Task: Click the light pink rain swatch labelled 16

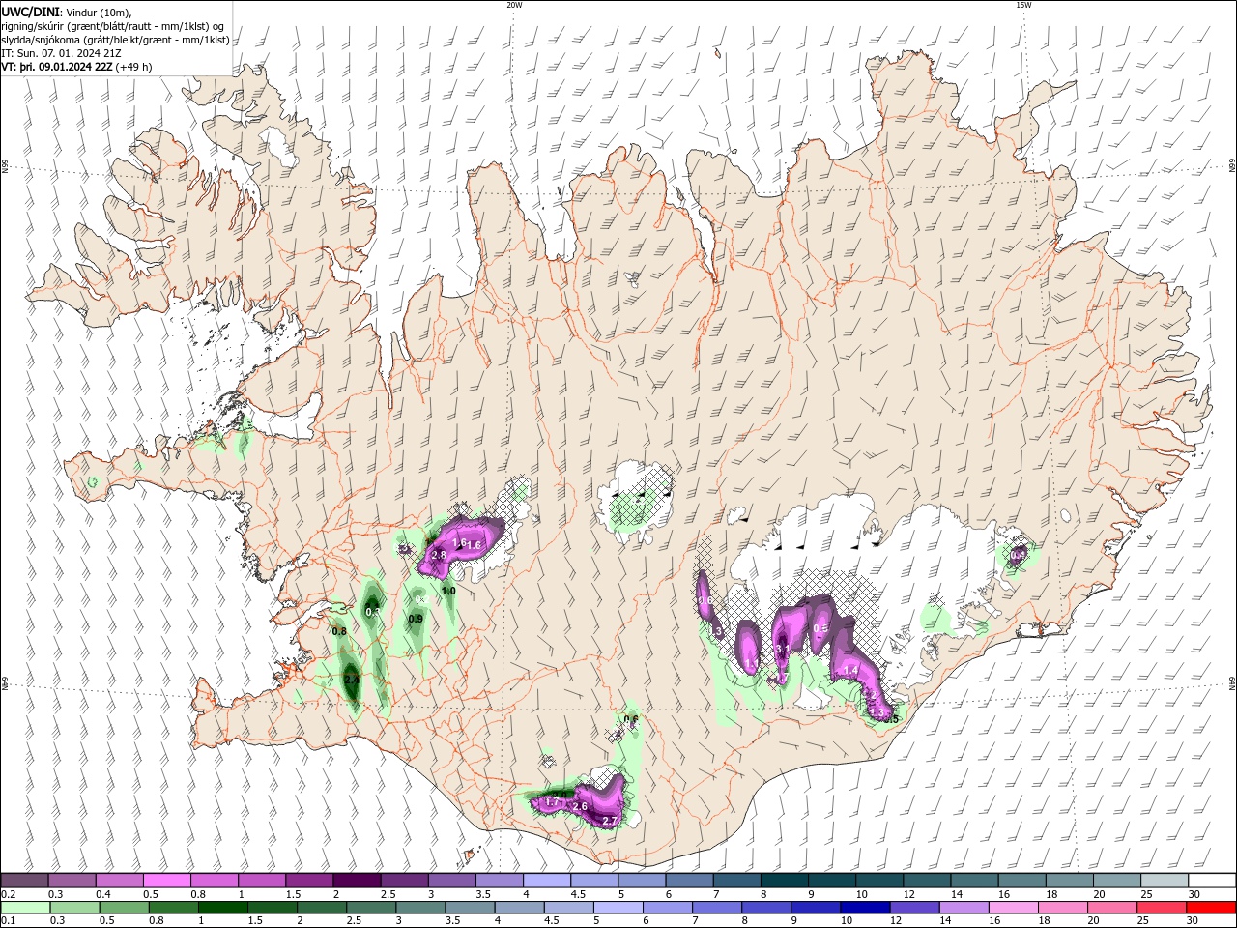Action: (1014, 908)
